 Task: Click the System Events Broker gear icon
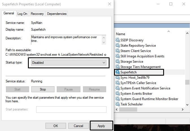point(117,93)
